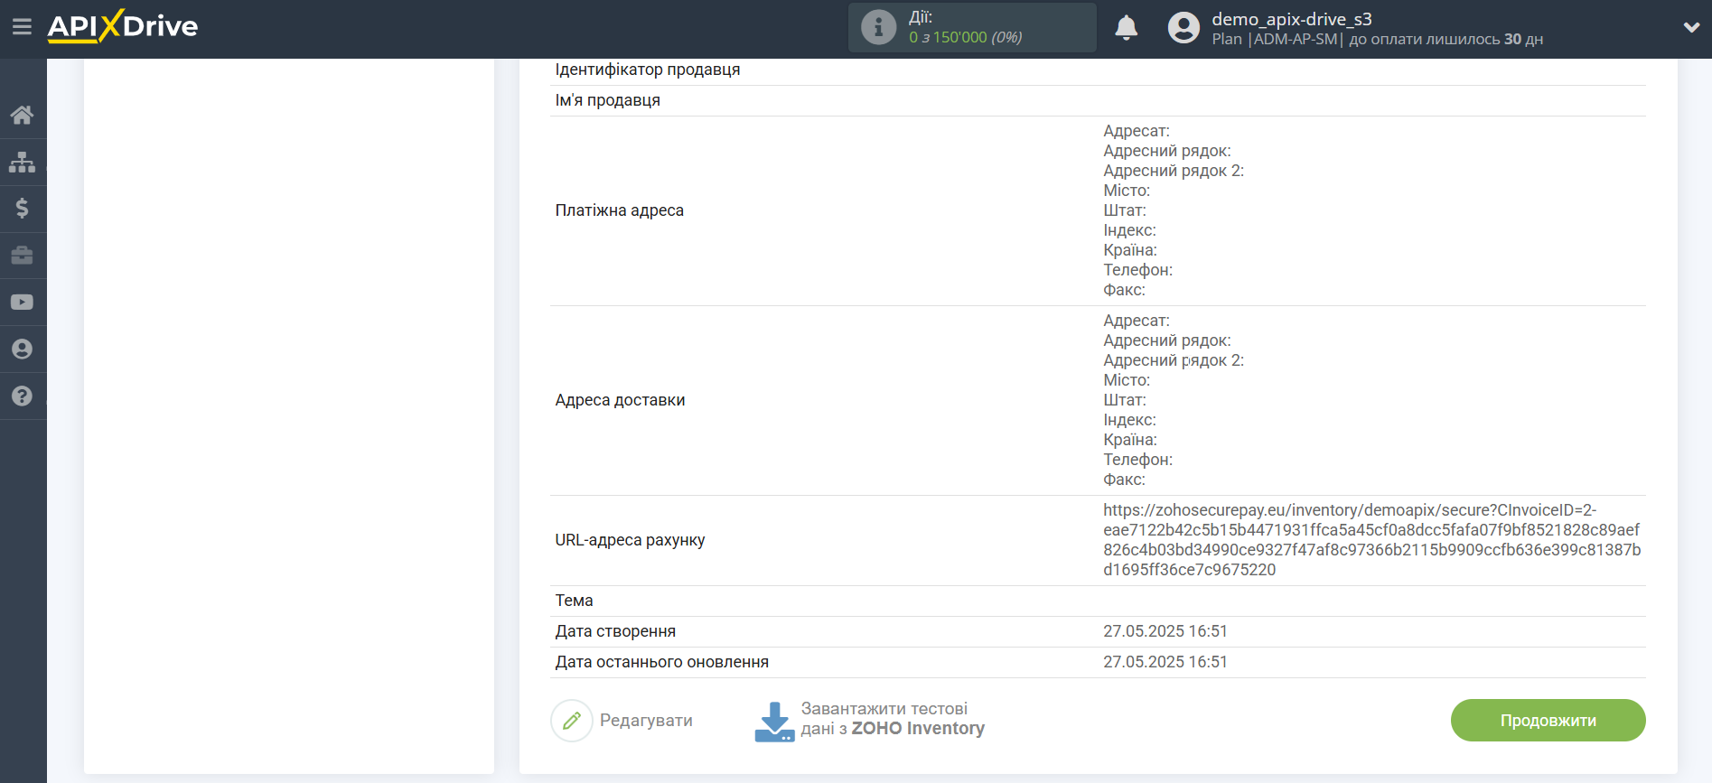Select the Тема row label
Image resolution: width=1712 pixels, height=783 pixels.
tap(574, 601)
